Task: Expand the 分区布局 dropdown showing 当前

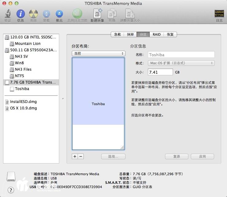Action: pyautogui.click(x=98, y=53)
